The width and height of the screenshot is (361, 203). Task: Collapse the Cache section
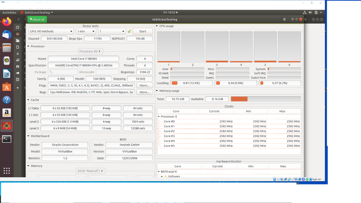[29, 100]
